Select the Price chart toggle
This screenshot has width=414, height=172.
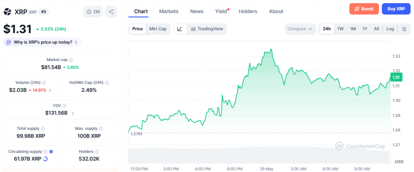click(x=137, y=29)
